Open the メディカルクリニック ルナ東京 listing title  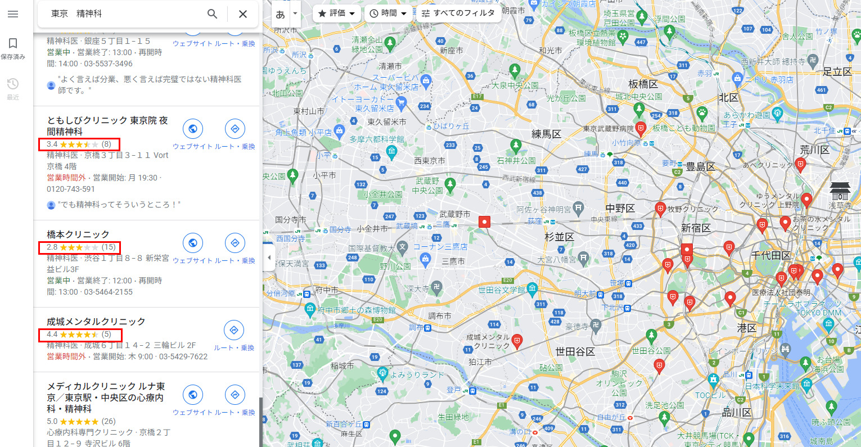[106, 398]
